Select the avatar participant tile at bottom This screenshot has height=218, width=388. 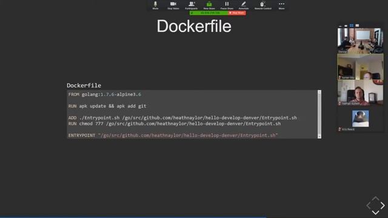pos(360,119)
